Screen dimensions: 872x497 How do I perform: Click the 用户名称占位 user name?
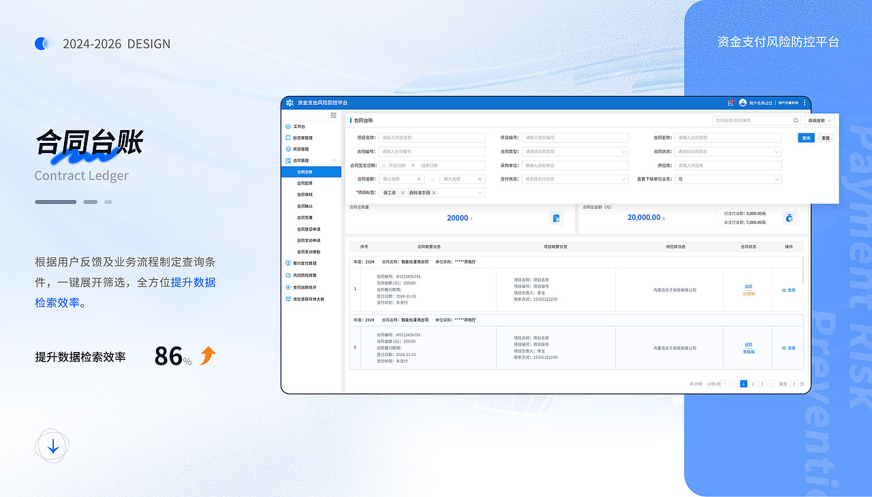[760, 103]
